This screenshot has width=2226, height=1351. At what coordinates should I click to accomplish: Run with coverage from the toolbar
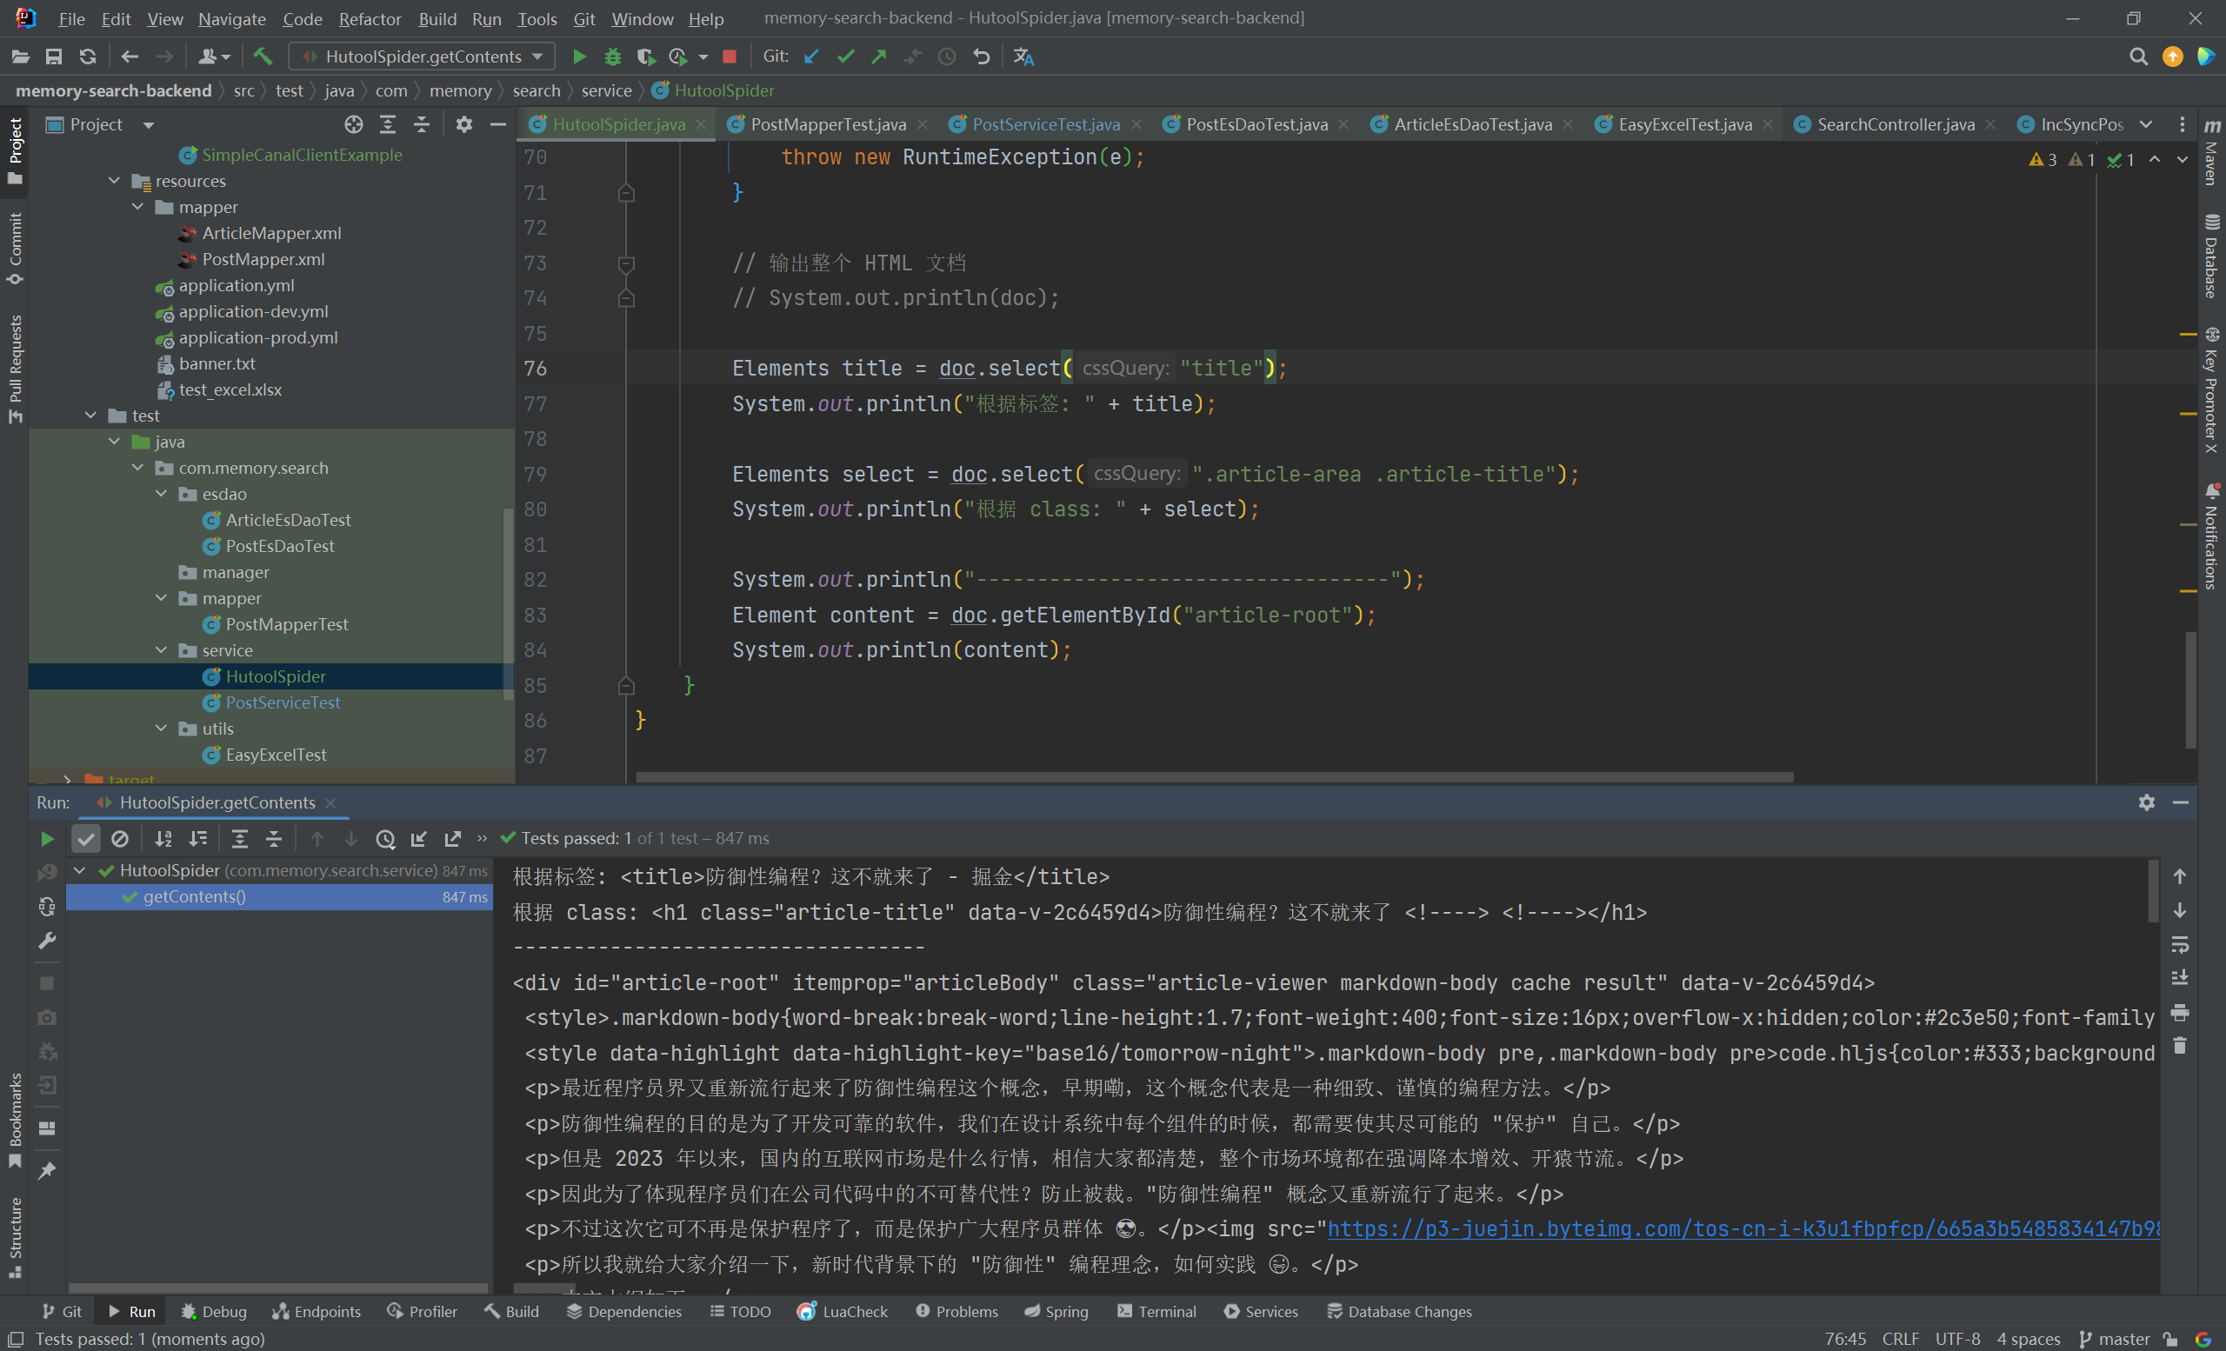coord(645,57)
